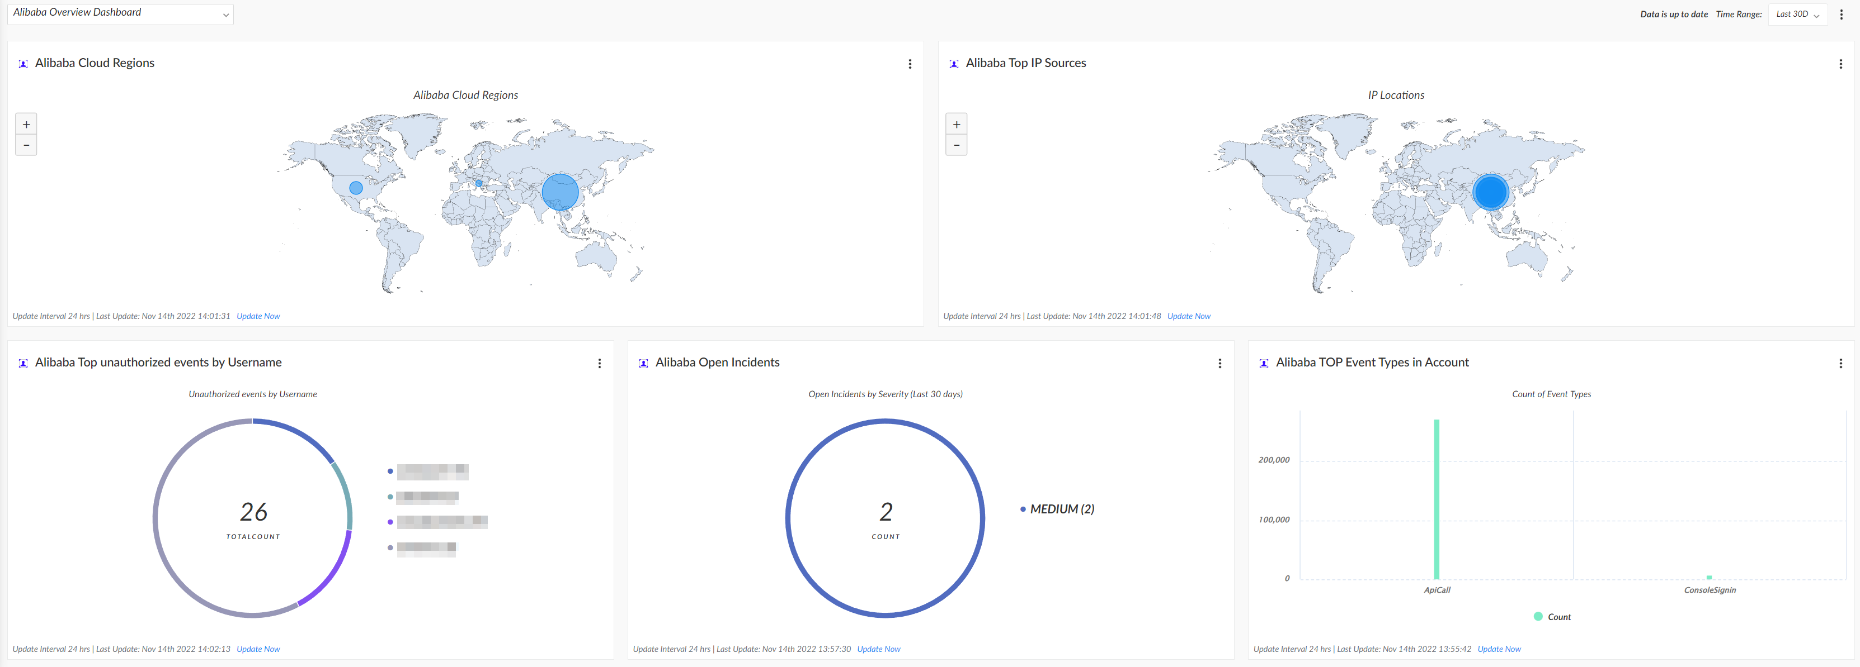Screen dimensions: 1860x667
Task: Open the Last 30D time range dropdown
Action: (1797, 15)
